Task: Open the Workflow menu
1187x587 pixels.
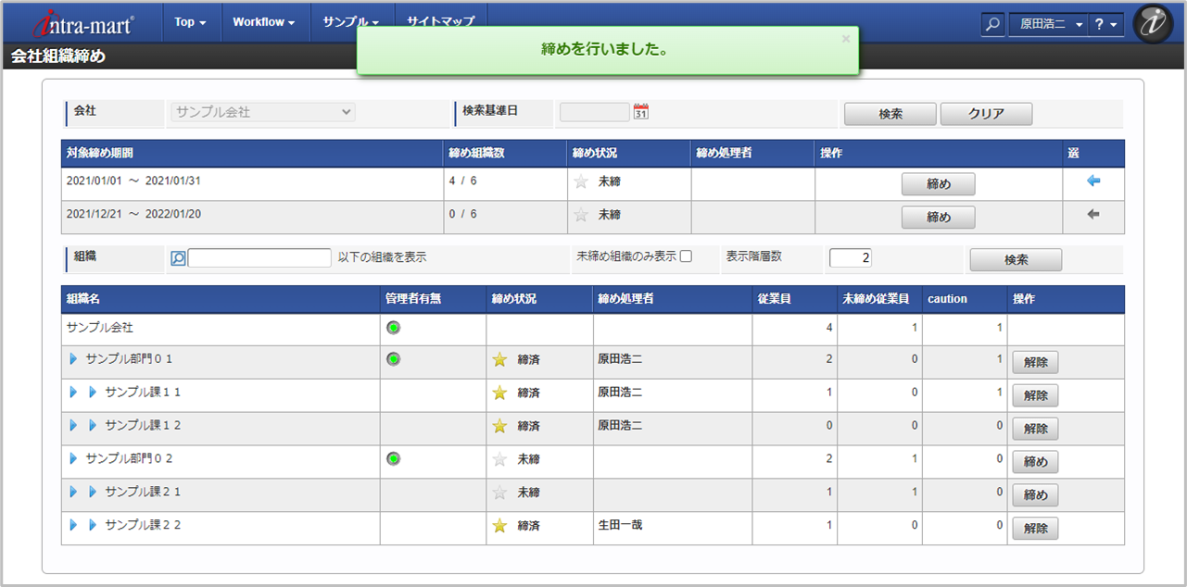Action: coord(263,21)
